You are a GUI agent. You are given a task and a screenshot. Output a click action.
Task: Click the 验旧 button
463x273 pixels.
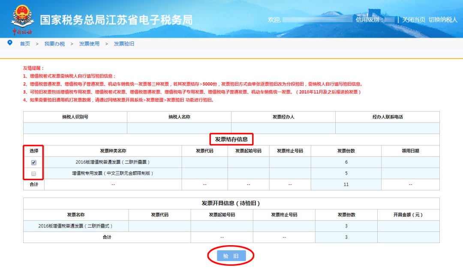(x=231, y=256)
